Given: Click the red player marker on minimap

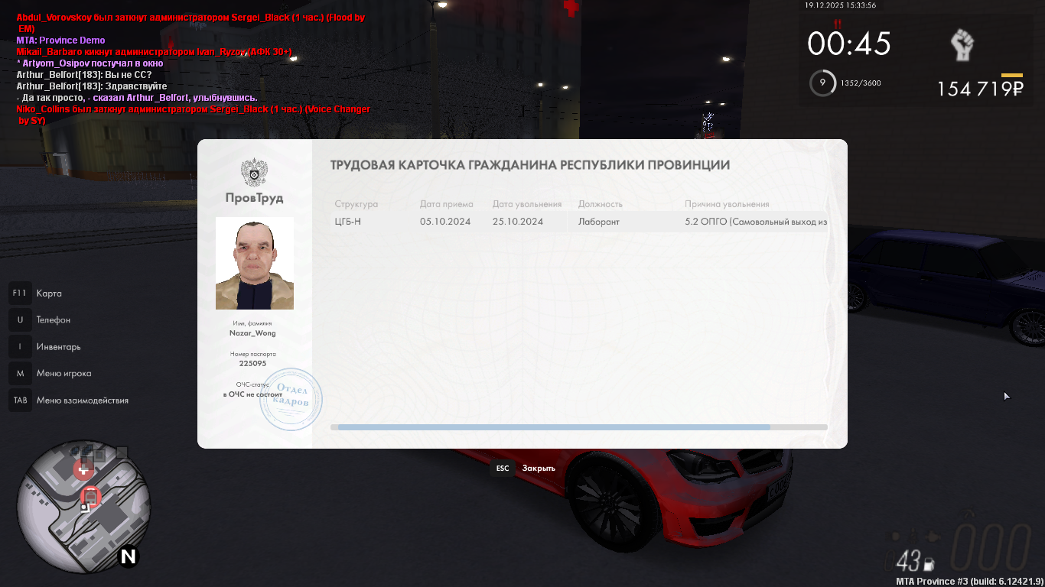Looking at the screenshot, I should click(x=90, y=498).
